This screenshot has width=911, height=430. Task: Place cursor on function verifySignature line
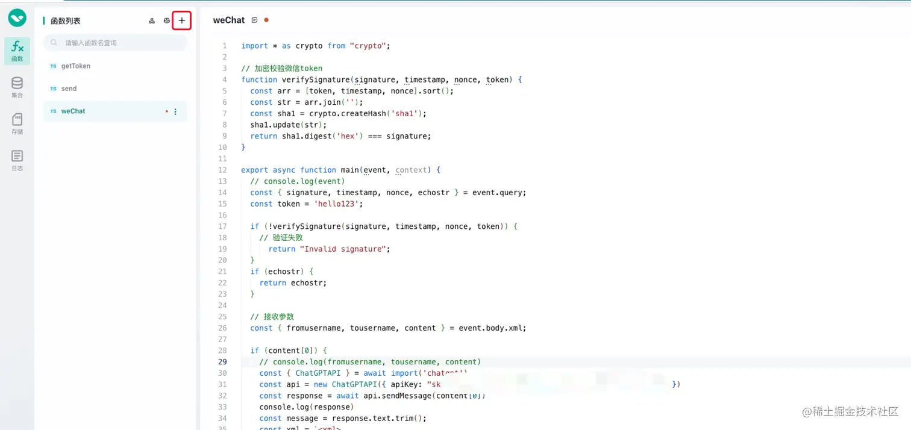[x=381, y=79]
